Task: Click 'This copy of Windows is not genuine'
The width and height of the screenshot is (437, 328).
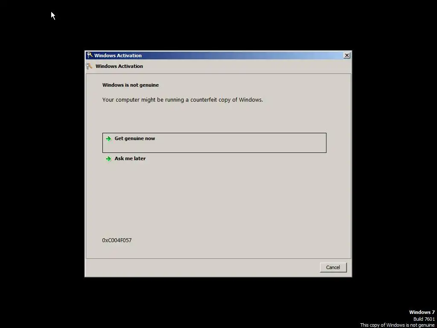Action: tap(397, 325)
